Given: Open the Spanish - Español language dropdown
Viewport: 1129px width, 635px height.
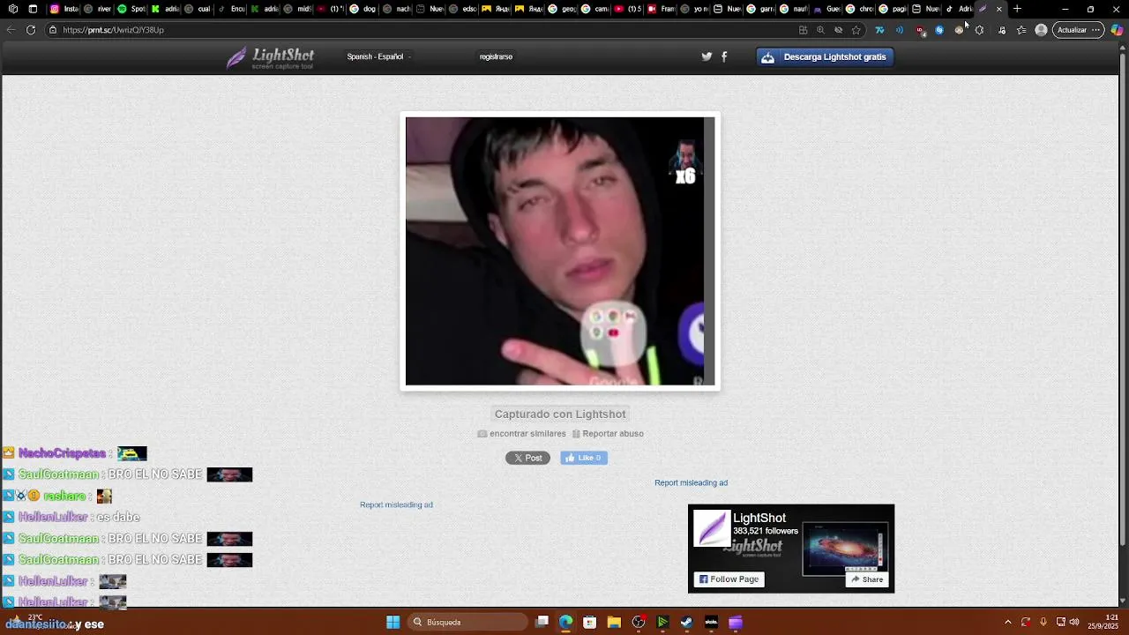Looking at the screenshot, I should click(x=378, y=56).
